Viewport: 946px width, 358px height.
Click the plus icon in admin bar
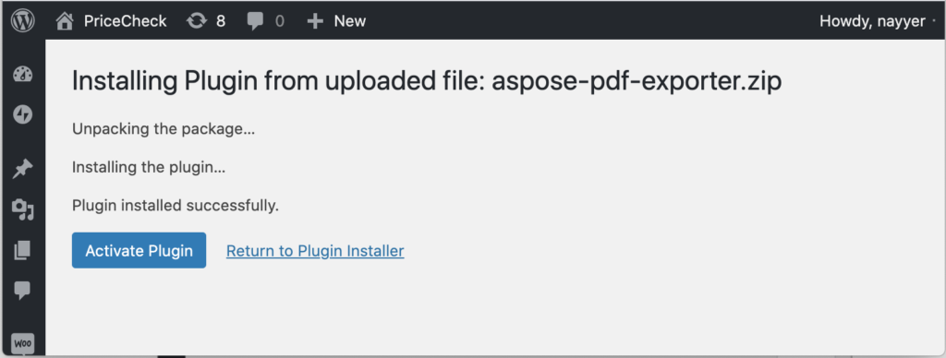pyautogui.click(x=315, y=21)
